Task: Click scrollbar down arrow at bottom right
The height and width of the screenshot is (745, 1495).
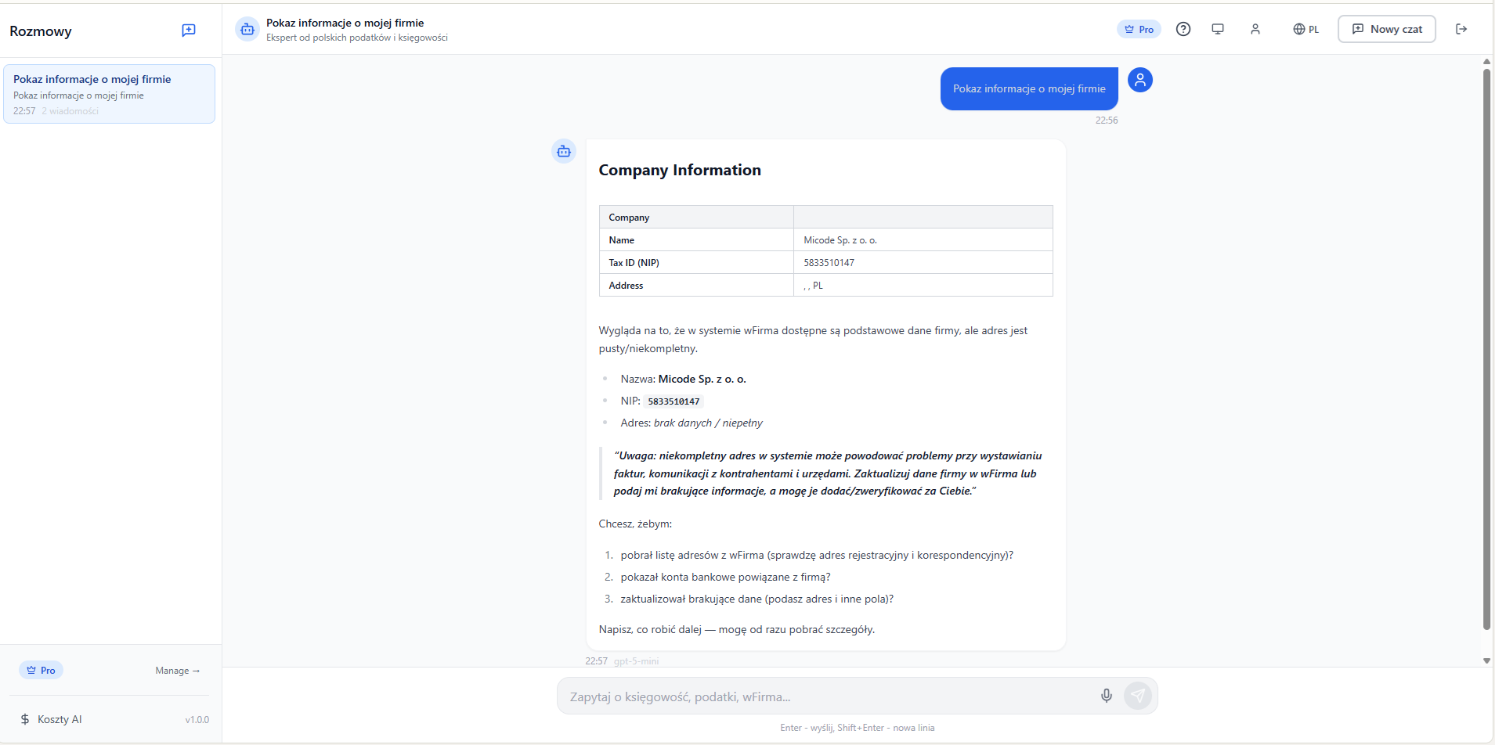Action: pos(1486,661)
